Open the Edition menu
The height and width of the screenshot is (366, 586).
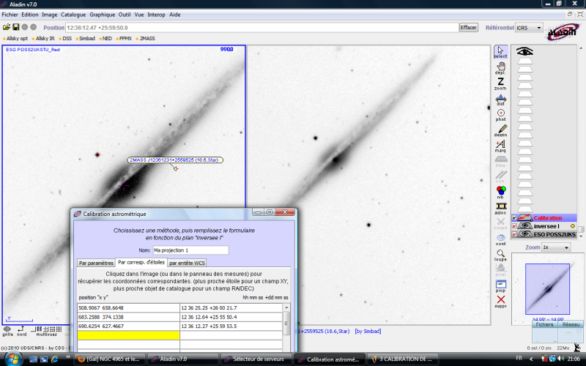(x=30, y=15)
